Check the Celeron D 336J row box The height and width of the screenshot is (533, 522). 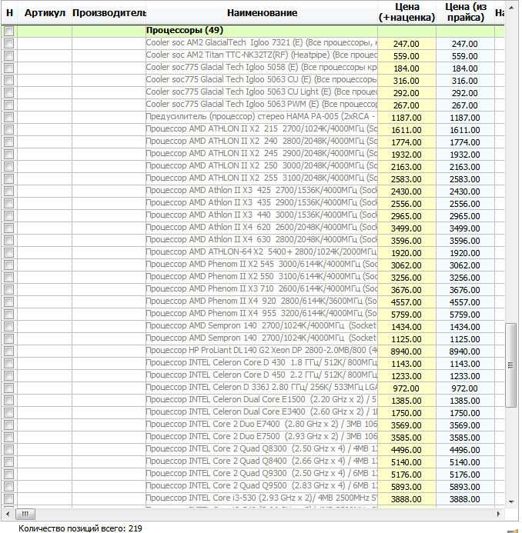8,388
